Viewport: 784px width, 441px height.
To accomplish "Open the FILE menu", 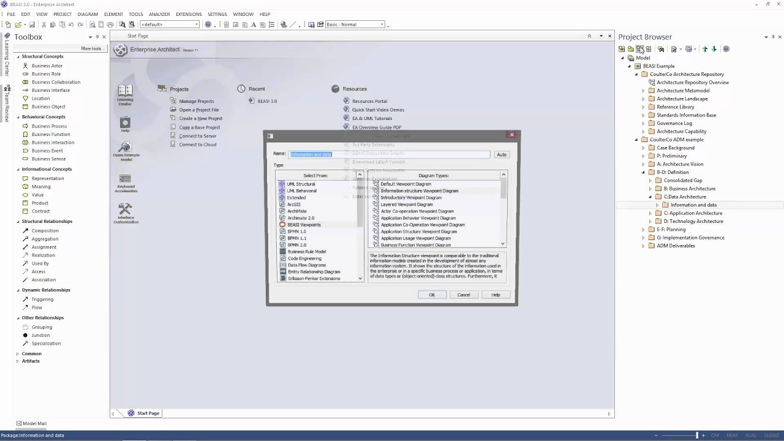I will coord(11,14).
